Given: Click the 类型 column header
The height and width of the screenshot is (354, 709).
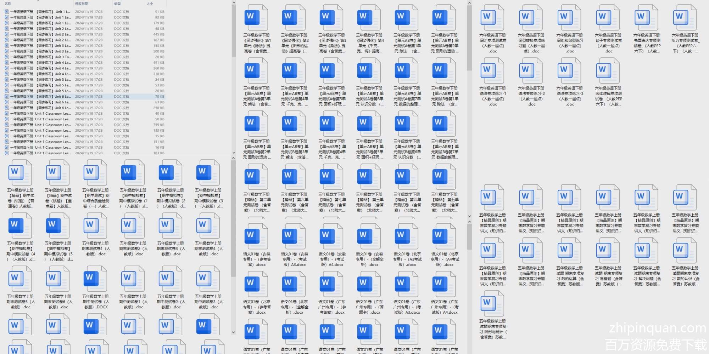Looking at the screenshot, I should [x=117, y=4].
